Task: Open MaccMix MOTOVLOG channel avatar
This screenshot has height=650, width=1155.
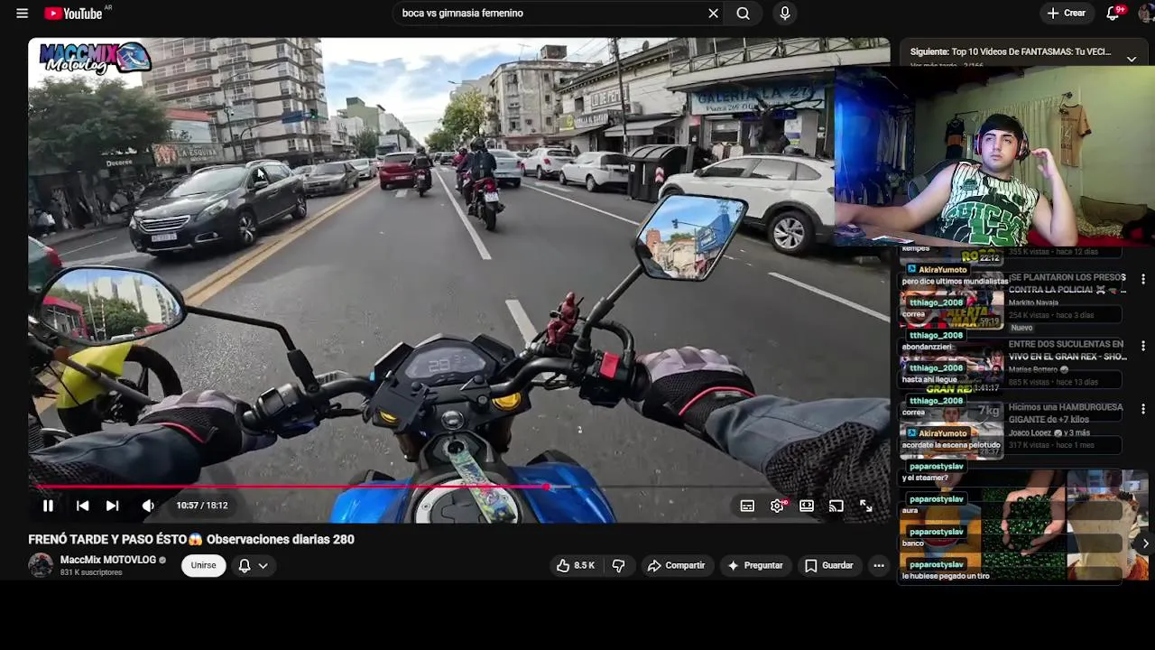Action: click(x=41, y=565)
